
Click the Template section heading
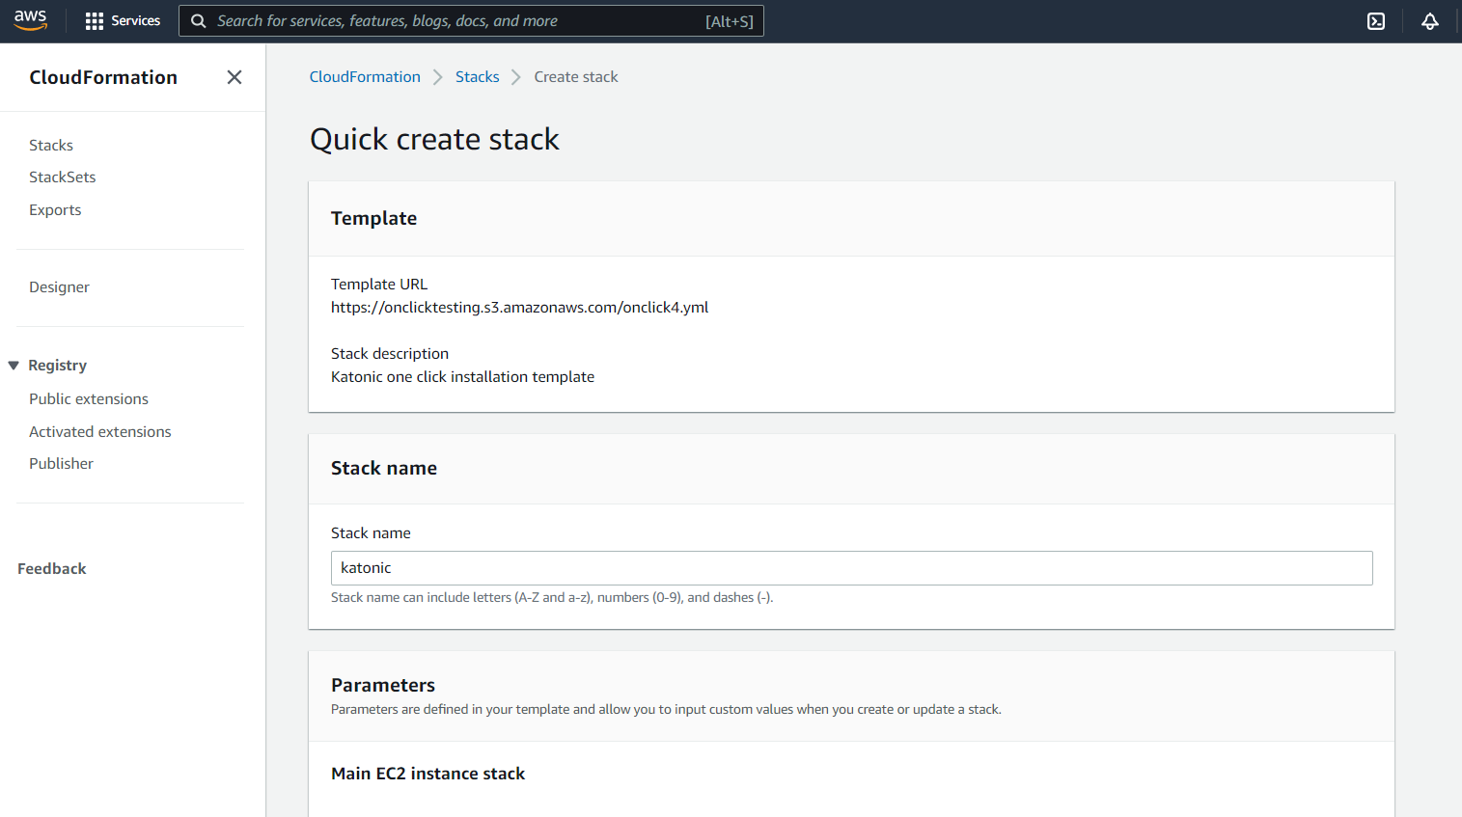(374, 219)
